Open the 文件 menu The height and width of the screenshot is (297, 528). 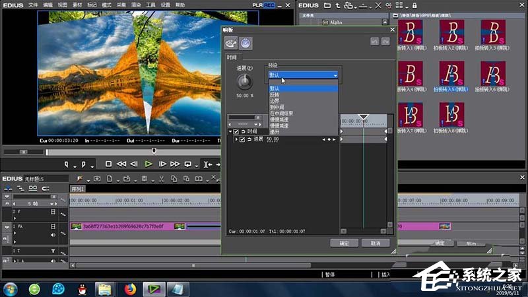(x=33, y=5)
